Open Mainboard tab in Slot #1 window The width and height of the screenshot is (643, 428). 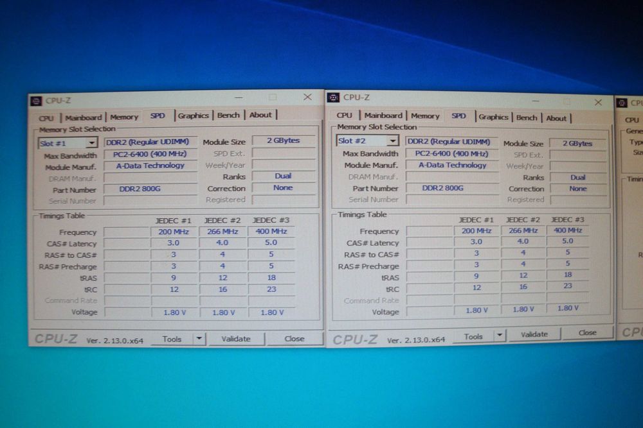click(x=83, y=117)
